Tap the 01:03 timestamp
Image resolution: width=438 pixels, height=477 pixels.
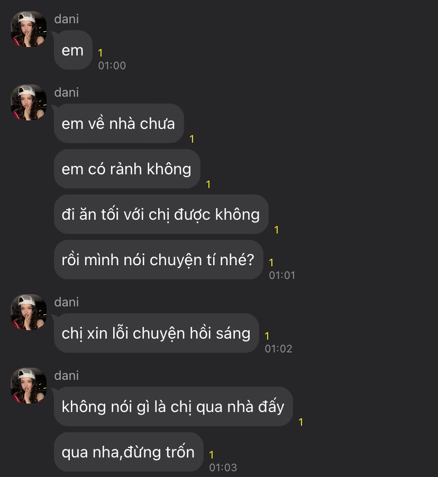pyautogui.click(x=223, y=467)
